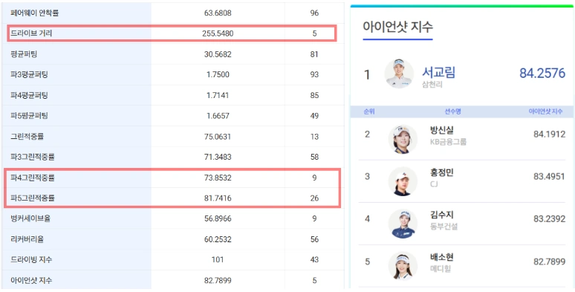Click the value 30.5682
The image size is (575, 292).
[x=218, y=54]
